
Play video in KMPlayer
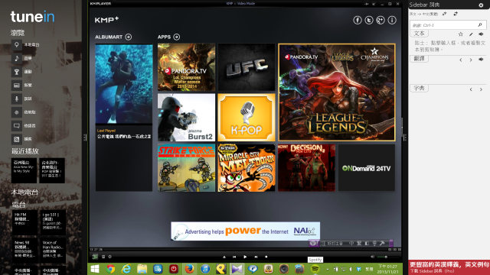pos(245,257)
